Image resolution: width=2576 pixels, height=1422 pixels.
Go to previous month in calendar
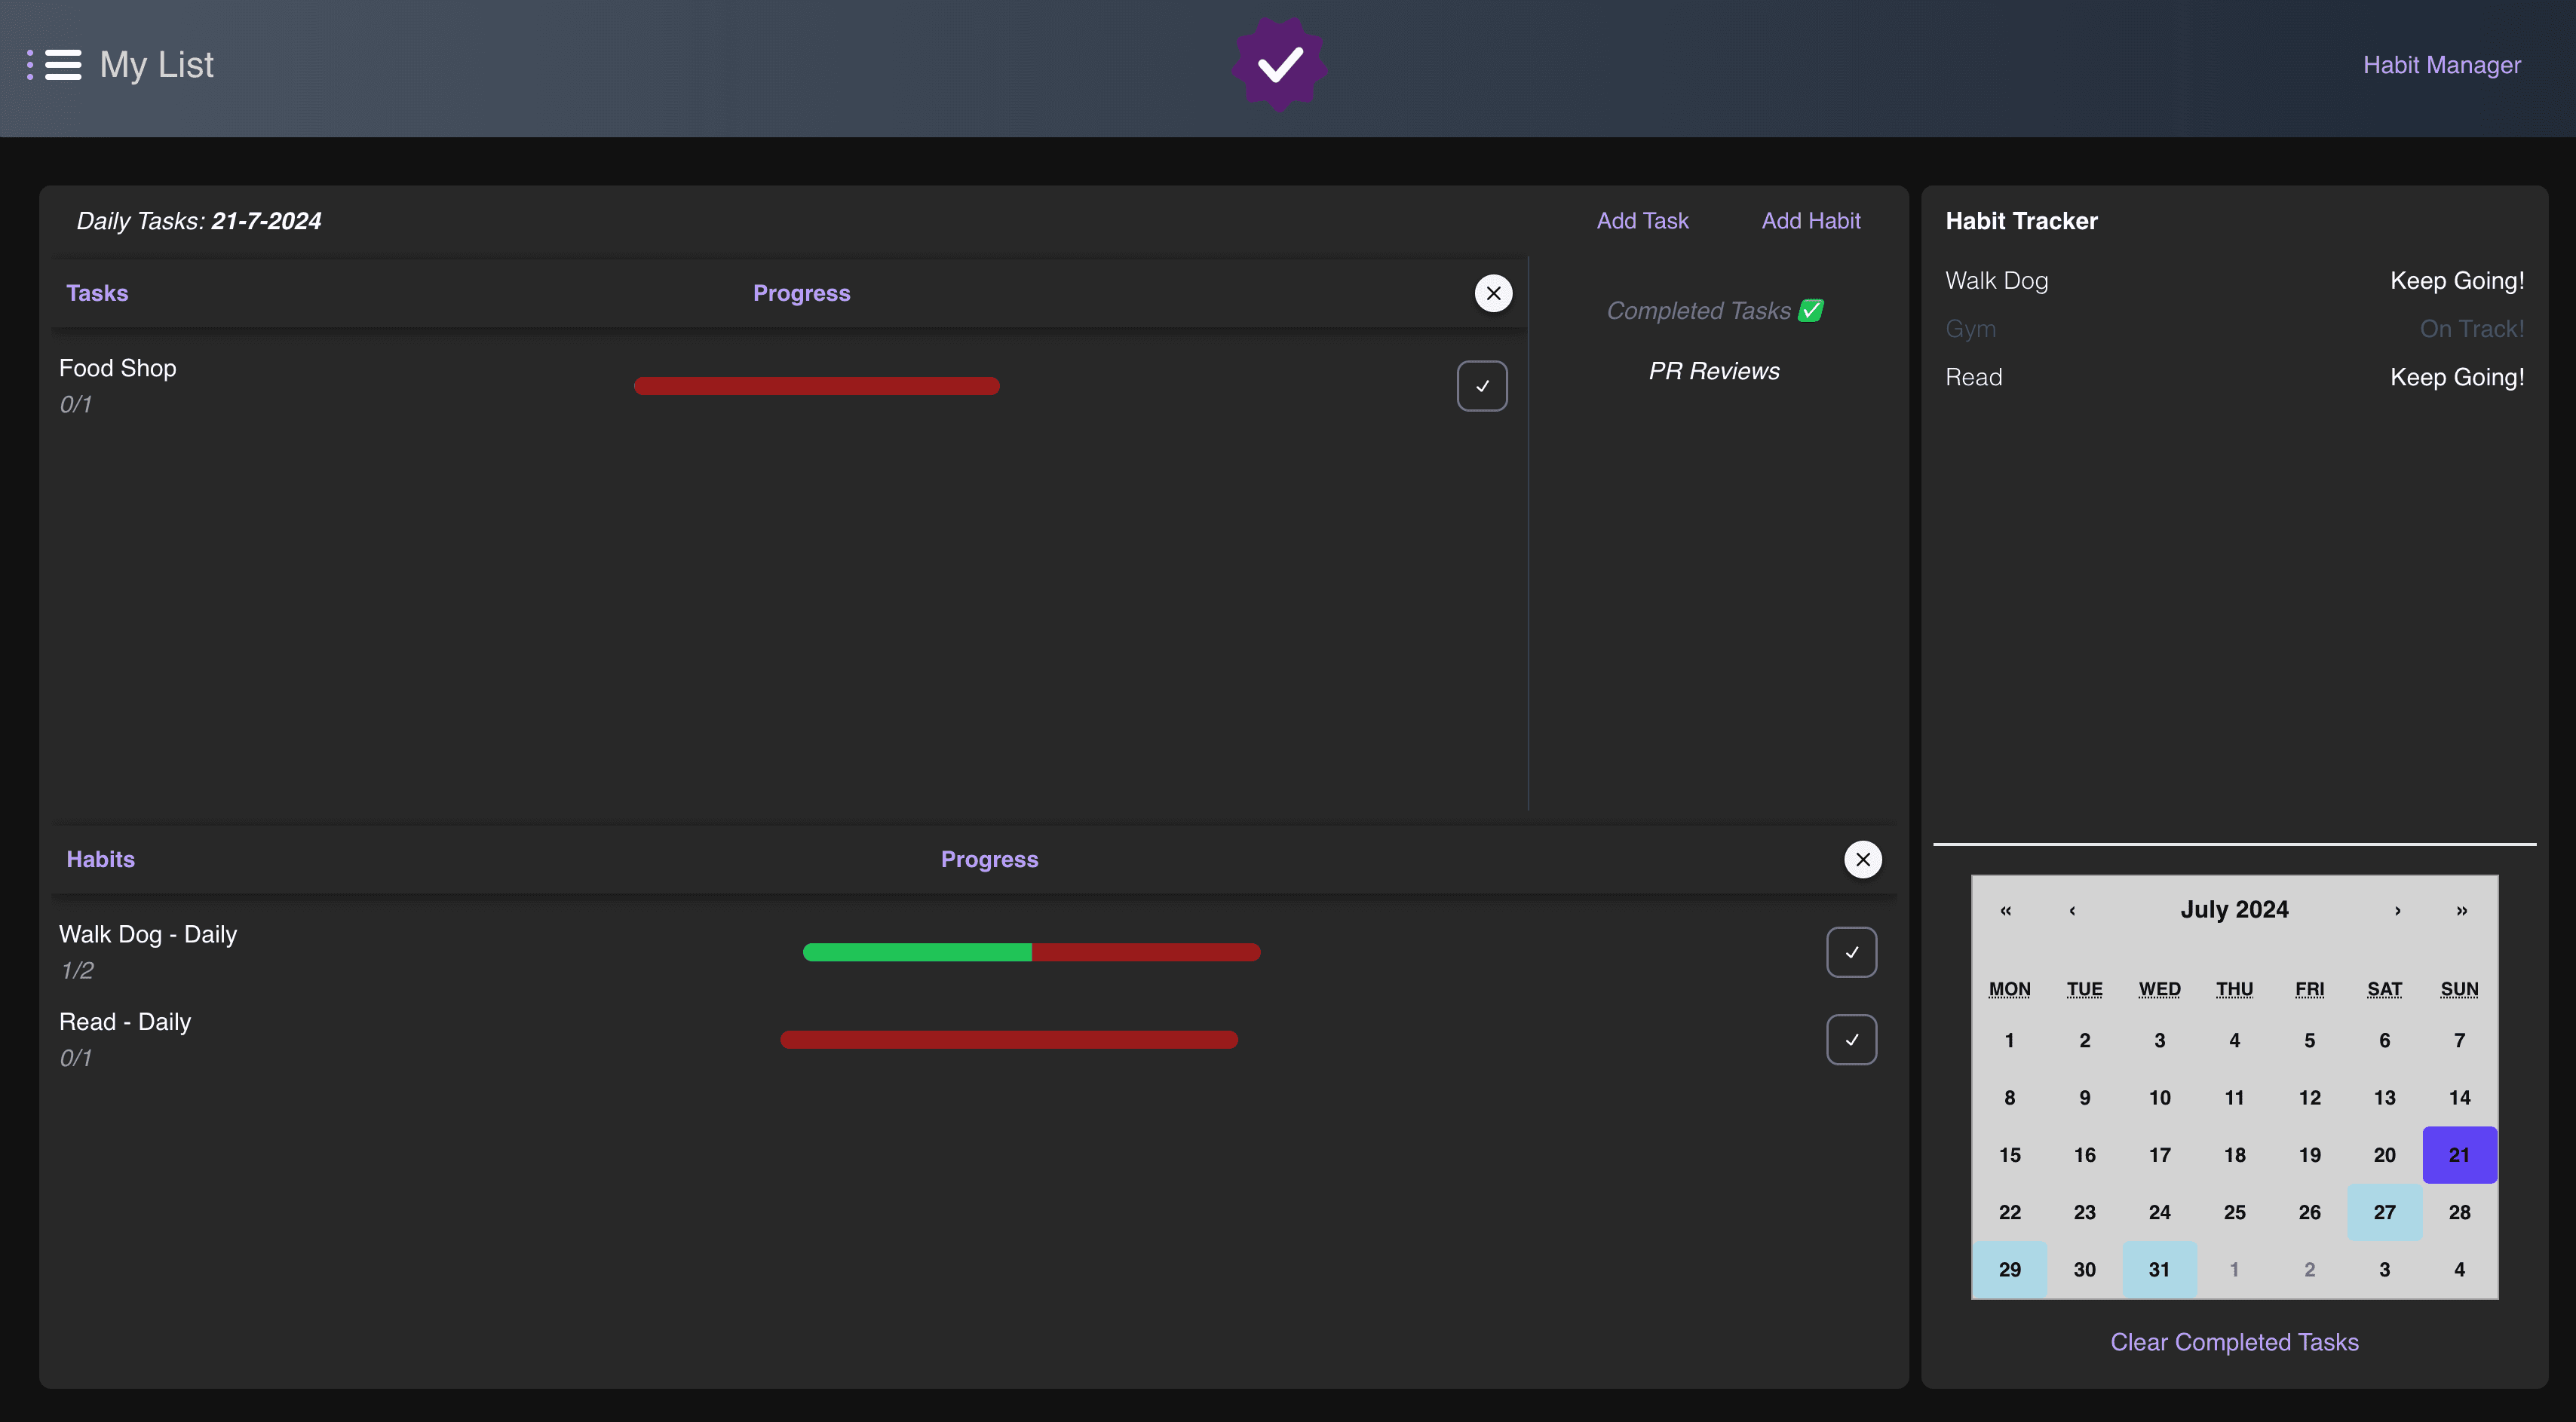coord(2072,910)
